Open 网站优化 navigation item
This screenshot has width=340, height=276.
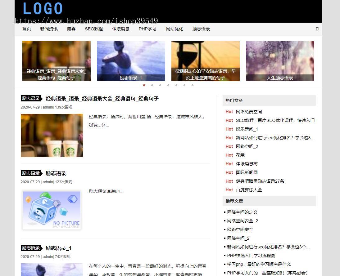174,29
